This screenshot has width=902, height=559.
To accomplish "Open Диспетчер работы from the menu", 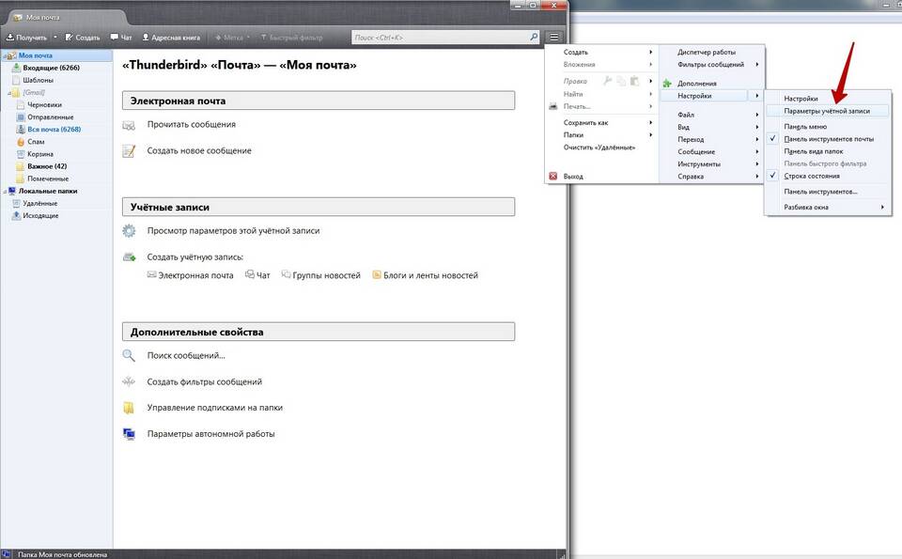I will pos(707,52).
